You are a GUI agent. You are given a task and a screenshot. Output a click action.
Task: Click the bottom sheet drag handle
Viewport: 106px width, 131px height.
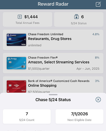[53, 95]
